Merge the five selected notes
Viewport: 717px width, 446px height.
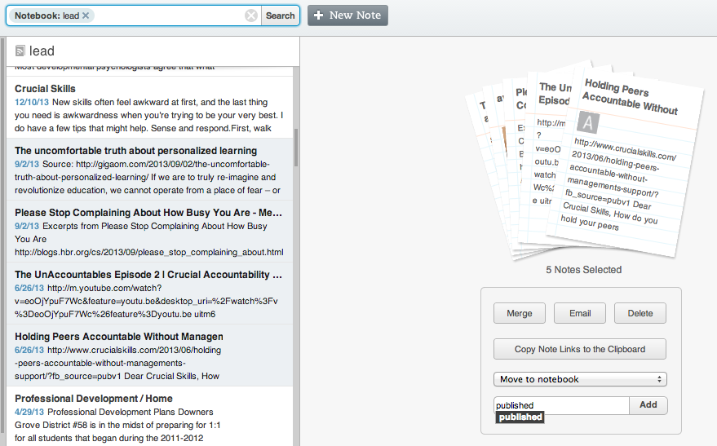click(519, 313)
